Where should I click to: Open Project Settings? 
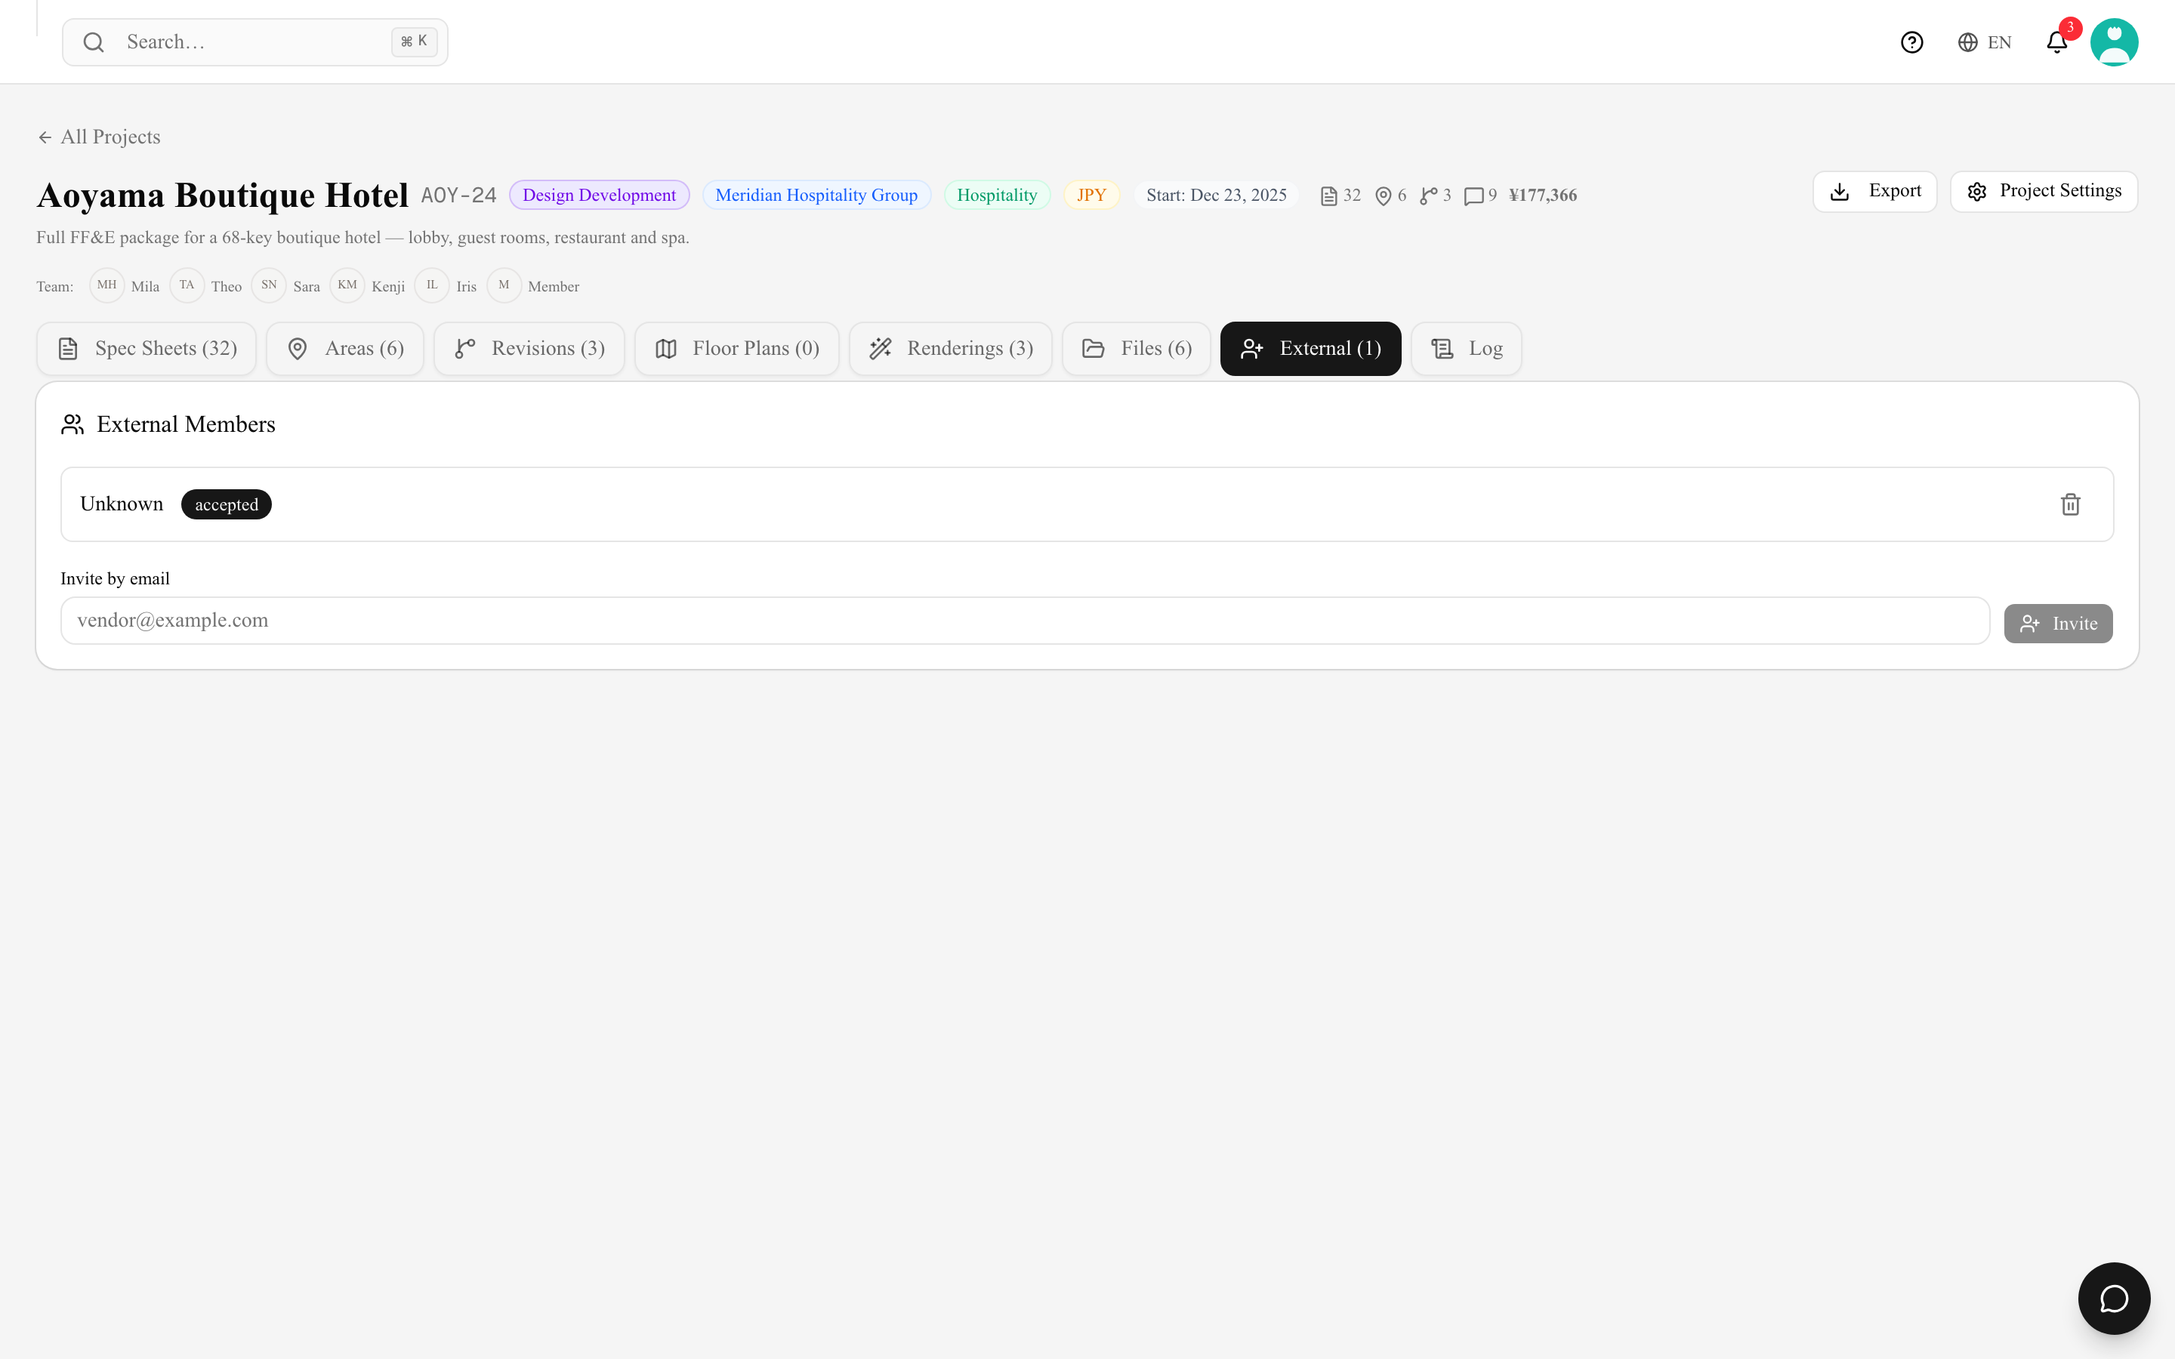coord(2044,192)
